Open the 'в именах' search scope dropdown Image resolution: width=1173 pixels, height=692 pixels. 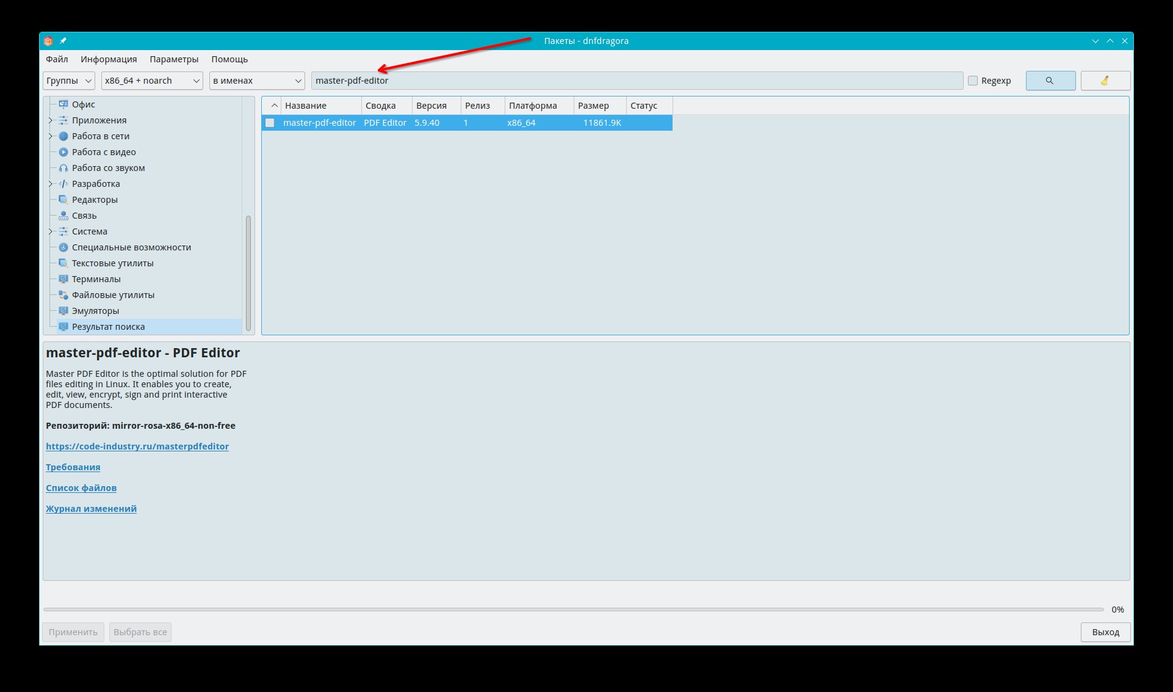coord(257,81)
